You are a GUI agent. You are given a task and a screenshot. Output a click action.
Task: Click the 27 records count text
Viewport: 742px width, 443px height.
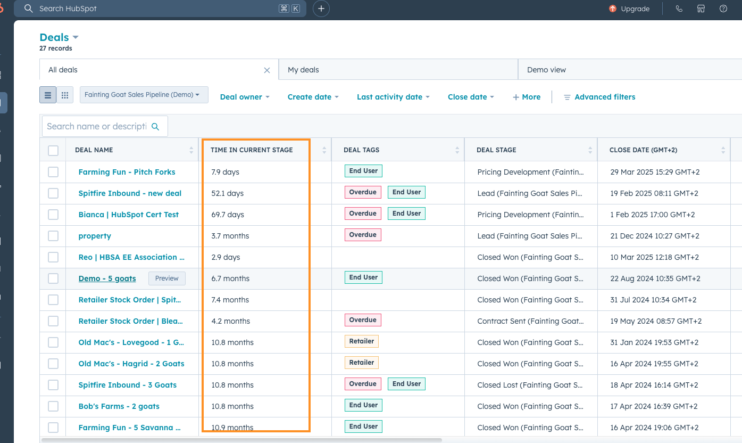(56, 48)
